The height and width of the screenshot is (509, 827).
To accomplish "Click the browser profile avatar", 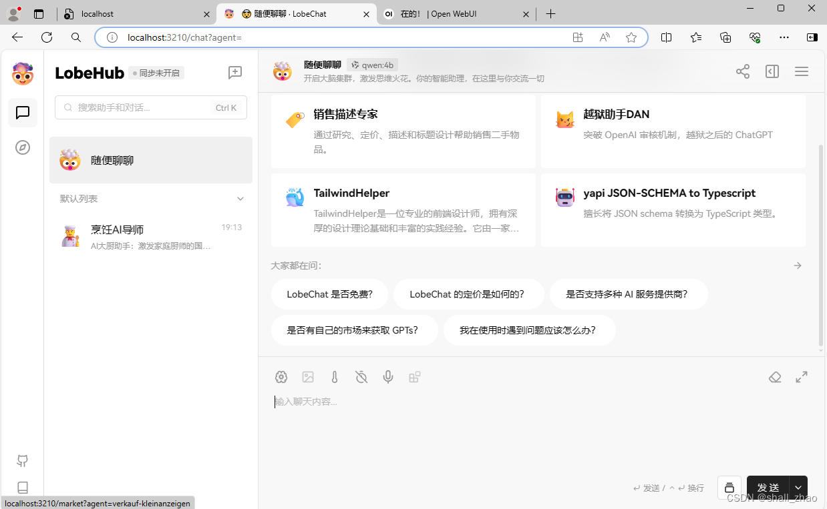I will [13, 13].
